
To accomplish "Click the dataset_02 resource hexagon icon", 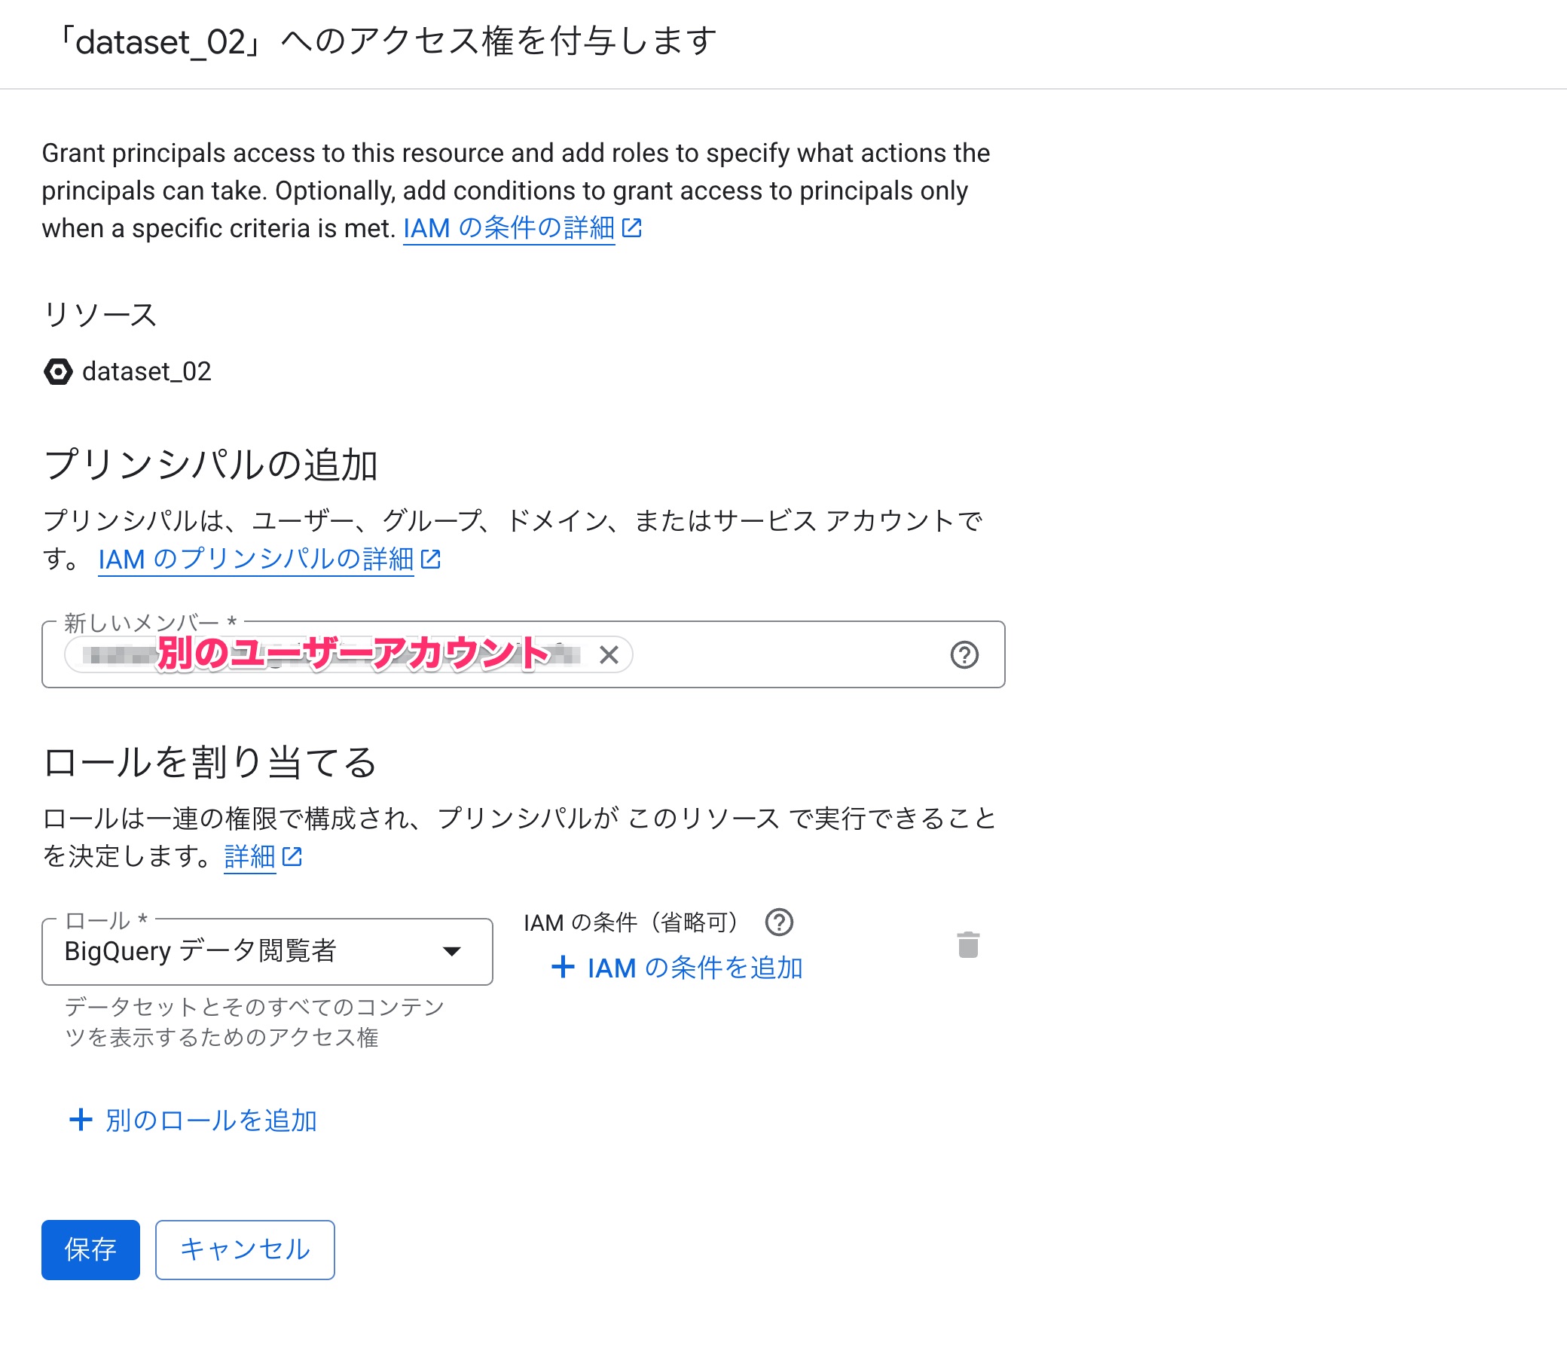I will (x=58, y=372).
